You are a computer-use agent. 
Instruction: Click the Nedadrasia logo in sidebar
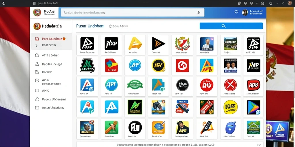tap(37, 26)
